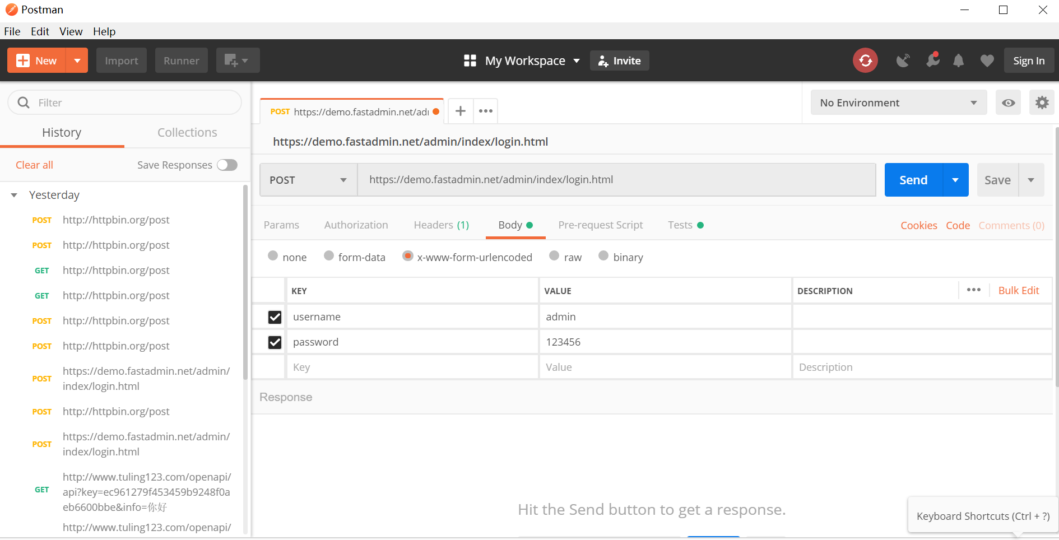Open column options ellipsis near Bulk Edit

coord(973,290)
